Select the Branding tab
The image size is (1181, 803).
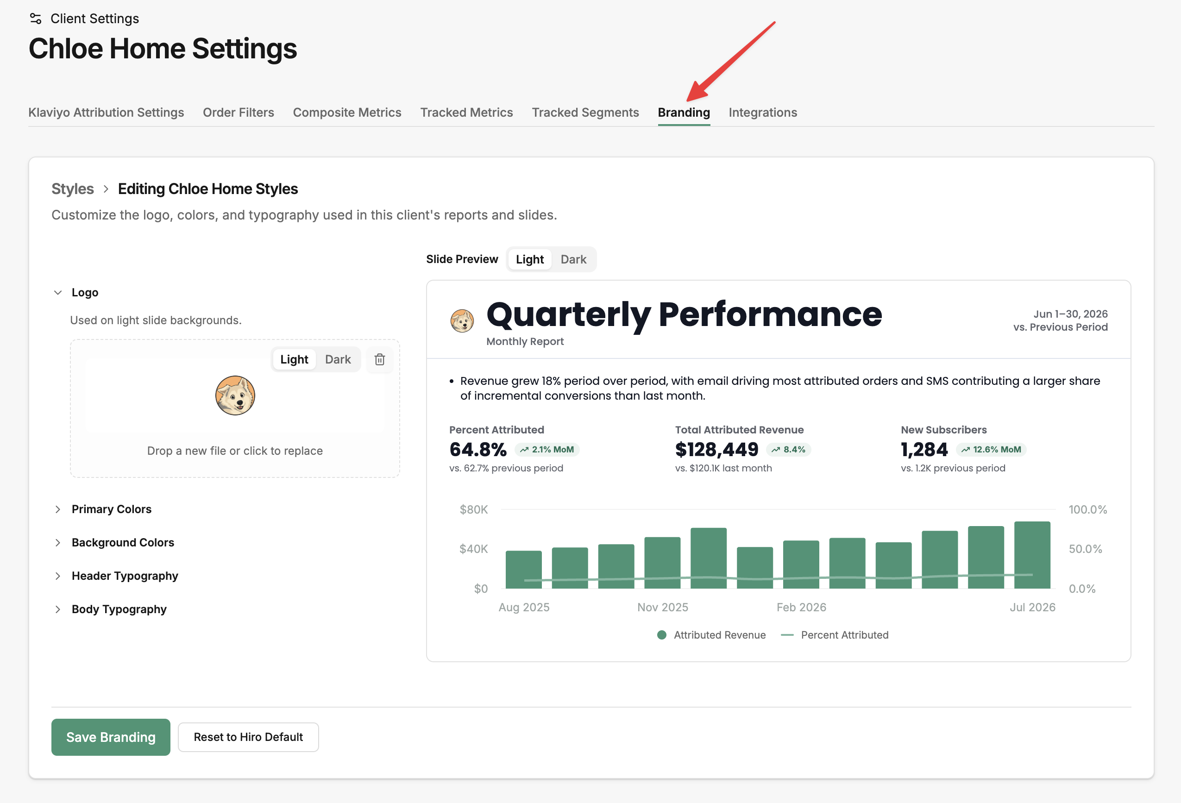coord(684,113)
